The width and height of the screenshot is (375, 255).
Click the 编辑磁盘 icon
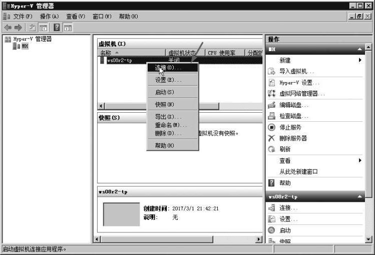pyautogui.click(x=271, y=105)
